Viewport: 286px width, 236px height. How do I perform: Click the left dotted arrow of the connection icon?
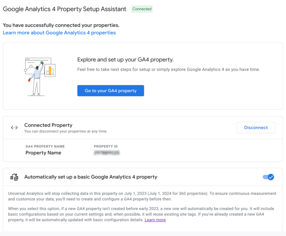point(12,127)
